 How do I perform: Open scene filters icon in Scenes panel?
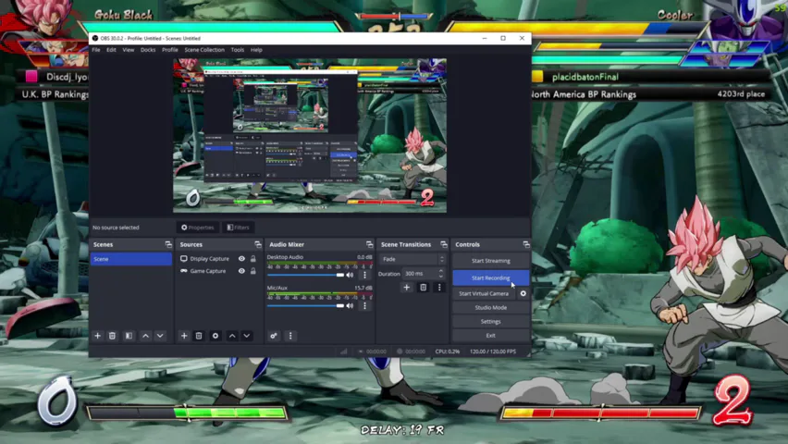[x=129, y=336]
